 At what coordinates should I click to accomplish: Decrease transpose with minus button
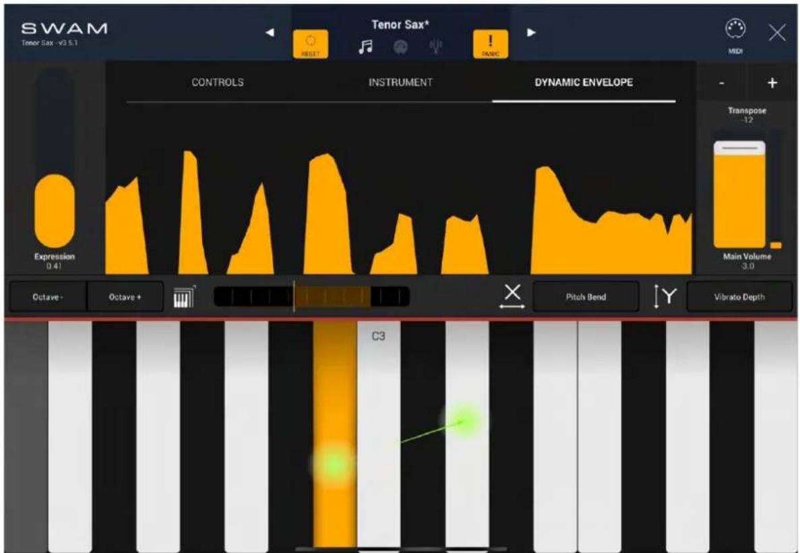(721, 83)
